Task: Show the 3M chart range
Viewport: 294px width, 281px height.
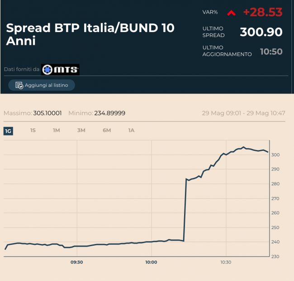Action: click(x=81, y=131)
